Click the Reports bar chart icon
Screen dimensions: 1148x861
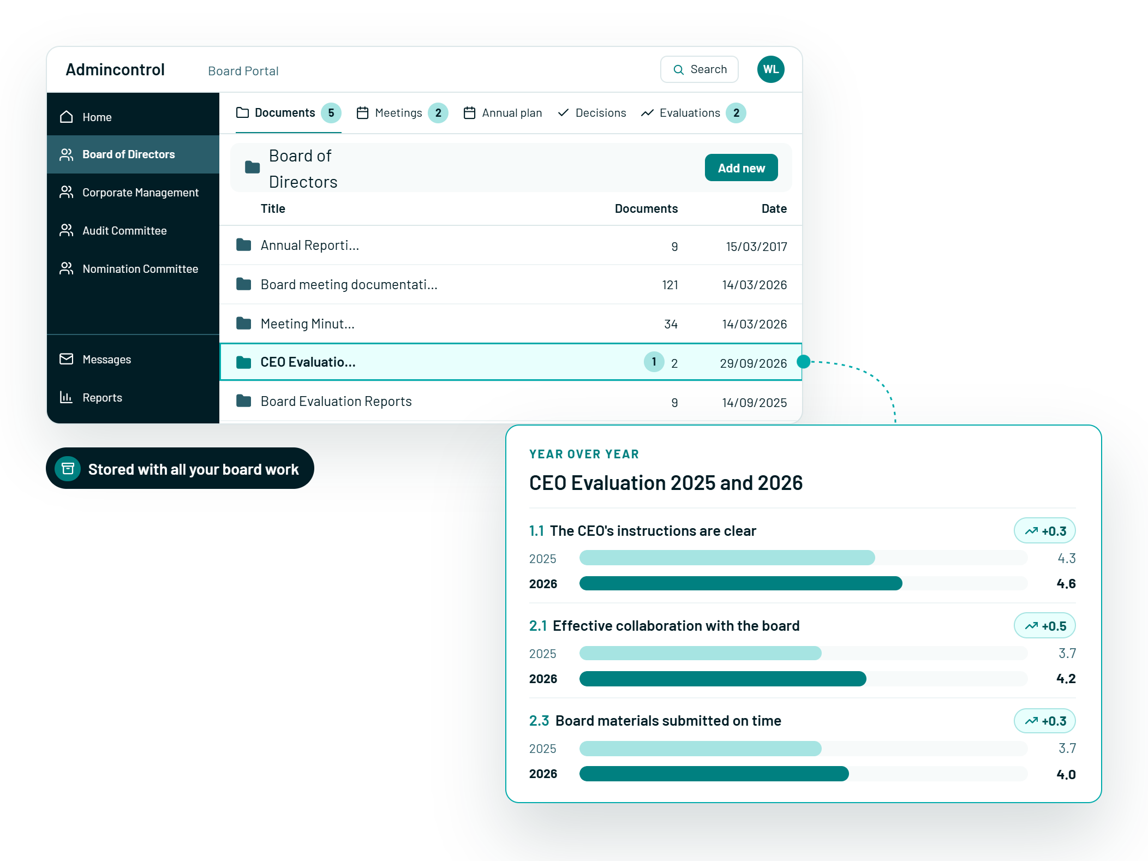coord(66,397)
